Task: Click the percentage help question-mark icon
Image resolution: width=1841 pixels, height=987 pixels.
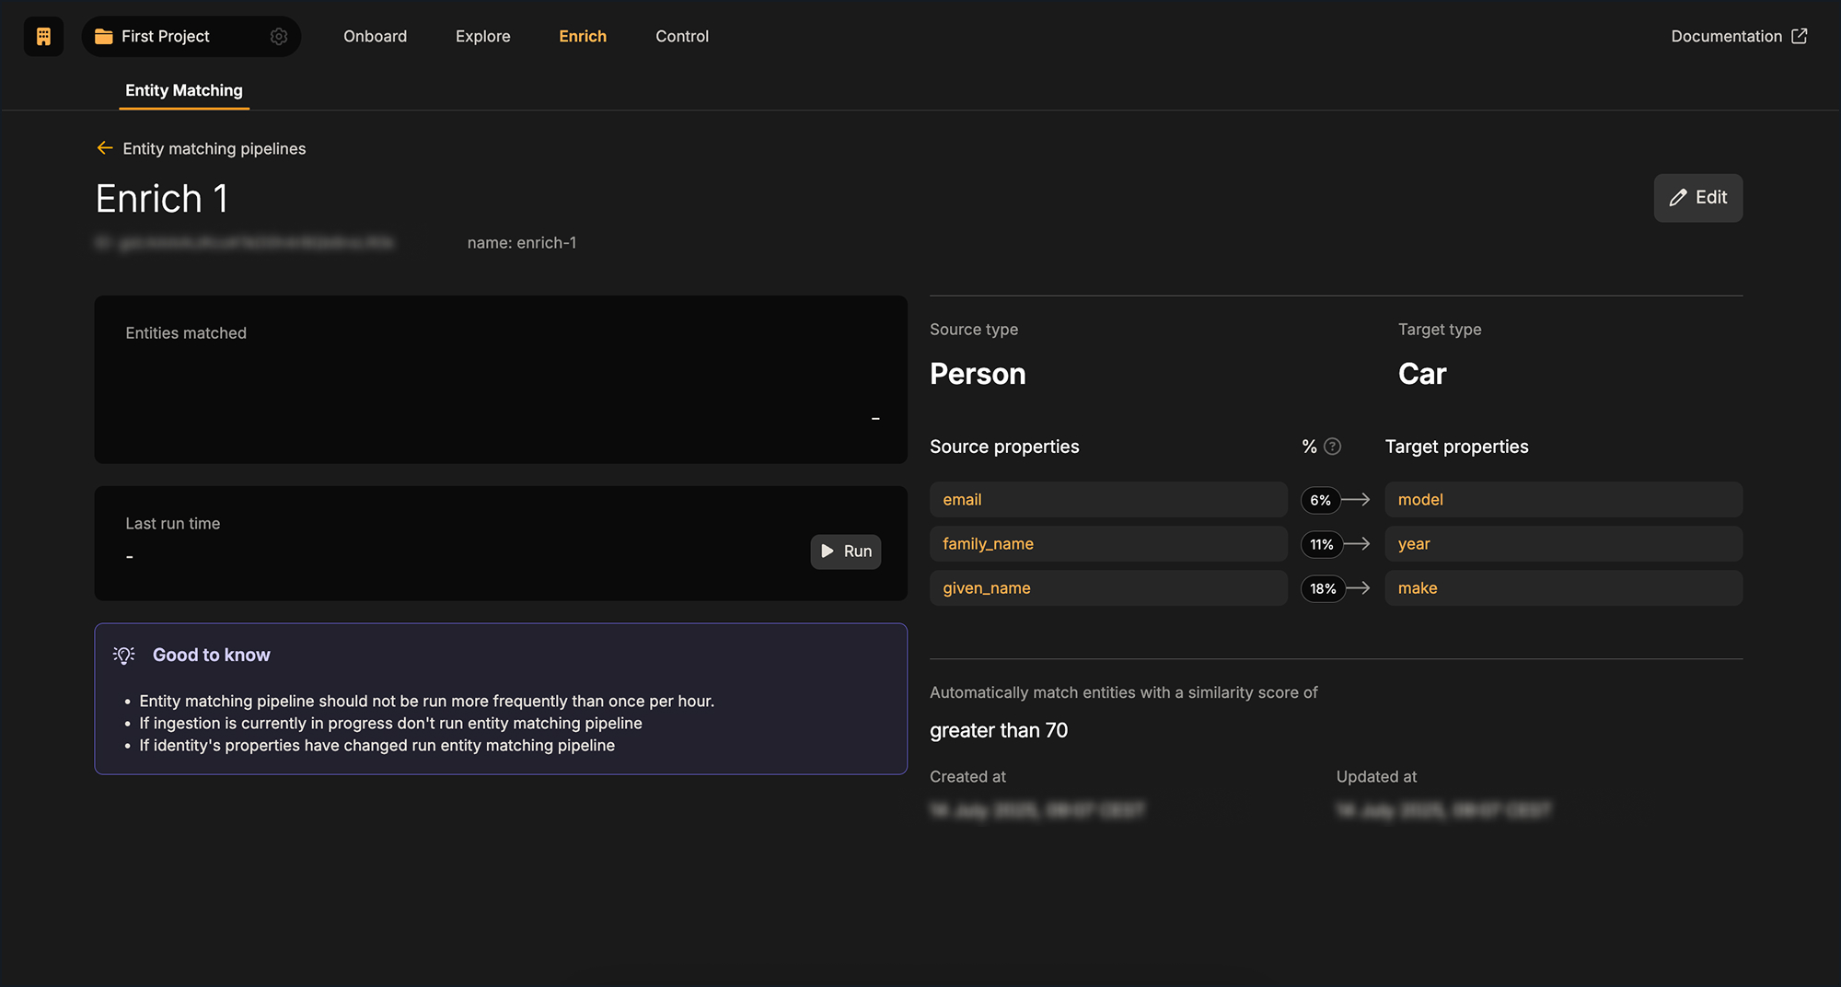Action: coord(1332,447)
